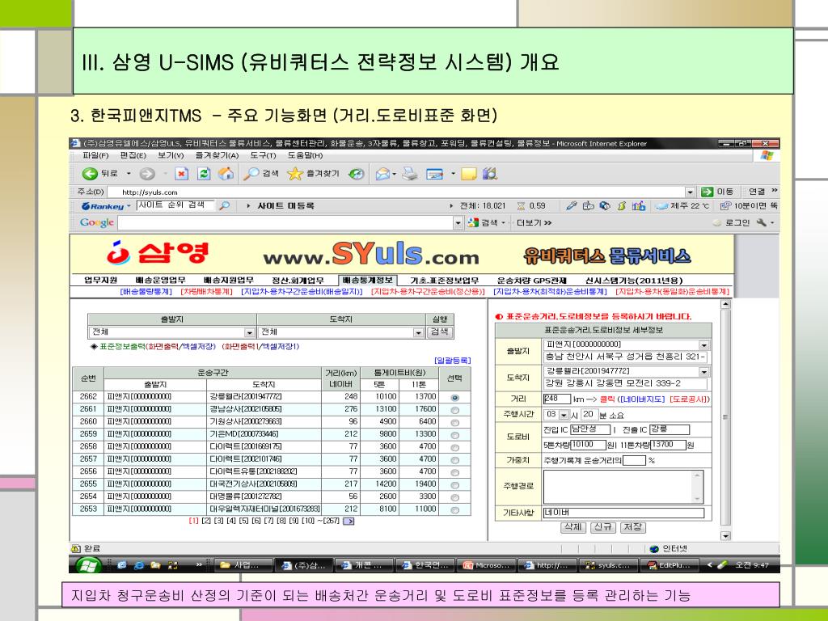Open the Back button history dropdown arrow
Viewport: 828px width, 621px height.
pyautogui.click(x=129, y=174)
